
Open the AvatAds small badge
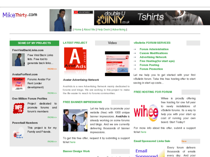pos(83,12)
